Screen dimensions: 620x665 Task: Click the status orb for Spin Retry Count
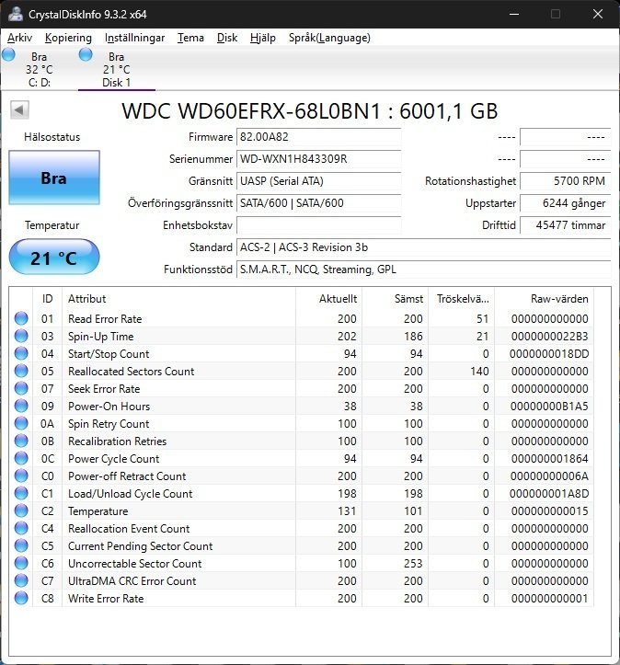tap(21, 423)
